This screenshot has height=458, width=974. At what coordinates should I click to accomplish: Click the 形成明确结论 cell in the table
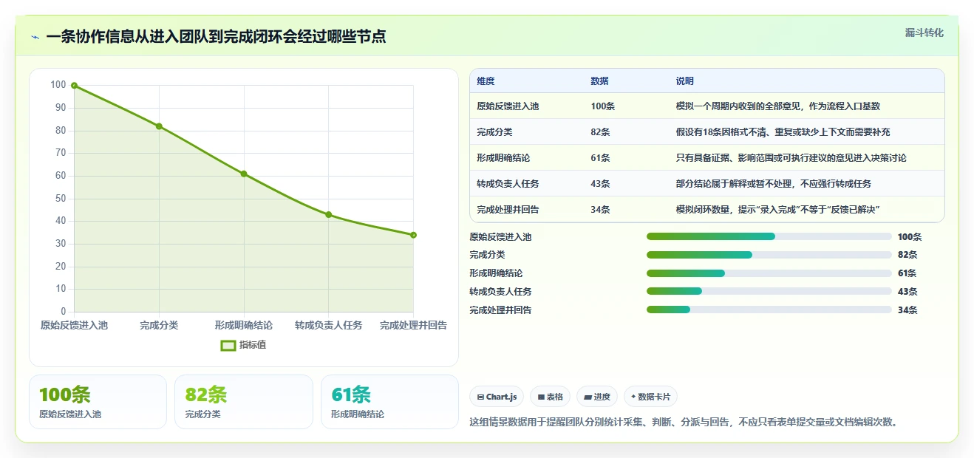tap(503, 158)
